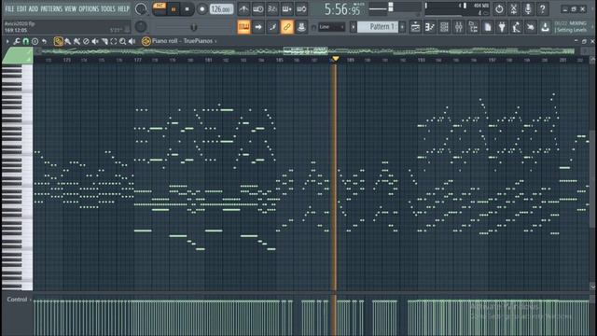The height and width of the screenshot is (336, 597).
Task: Select the Zoom magnifier tool
Action: [x=122, y=41]
